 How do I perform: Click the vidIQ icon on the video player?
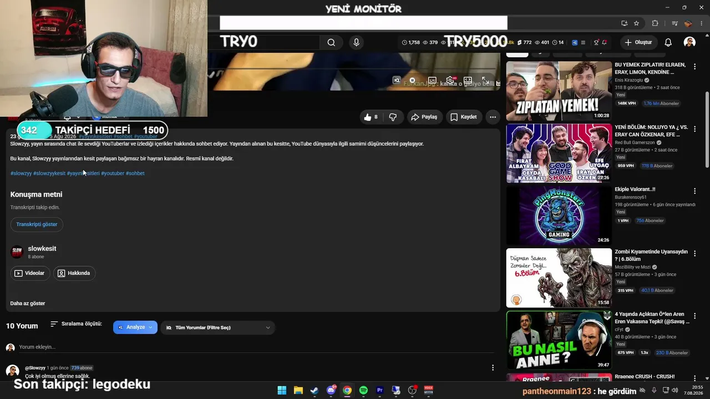[397, 80]
